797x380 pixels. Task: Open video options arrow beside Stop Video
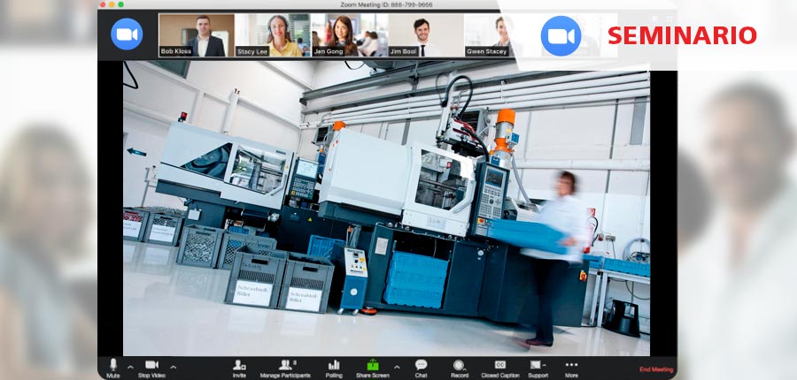tap(173, 366)
